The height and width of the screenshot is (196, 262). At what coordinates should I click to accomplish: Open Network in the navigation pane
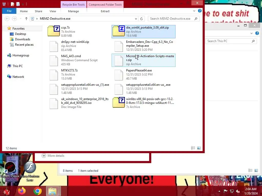[x=18, y=77]
